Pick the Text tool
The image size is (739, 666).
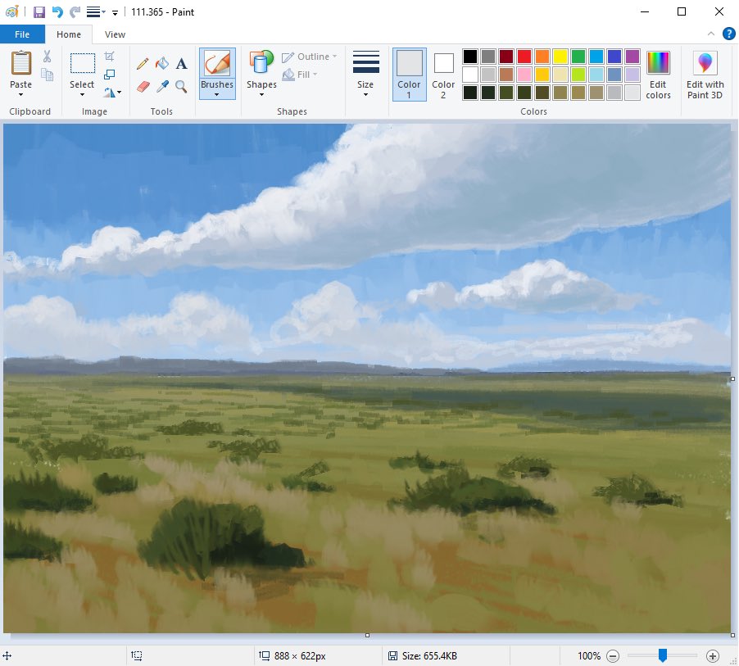coord(181,63)
